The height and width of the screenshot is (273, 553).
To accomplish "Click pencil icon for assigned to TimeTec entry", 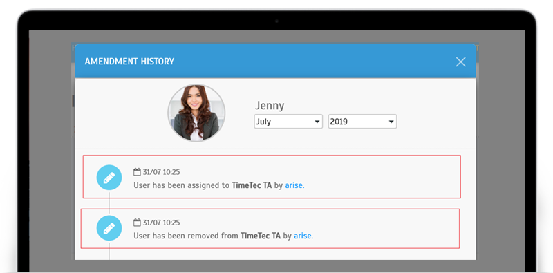I will [x=109, y=178].
